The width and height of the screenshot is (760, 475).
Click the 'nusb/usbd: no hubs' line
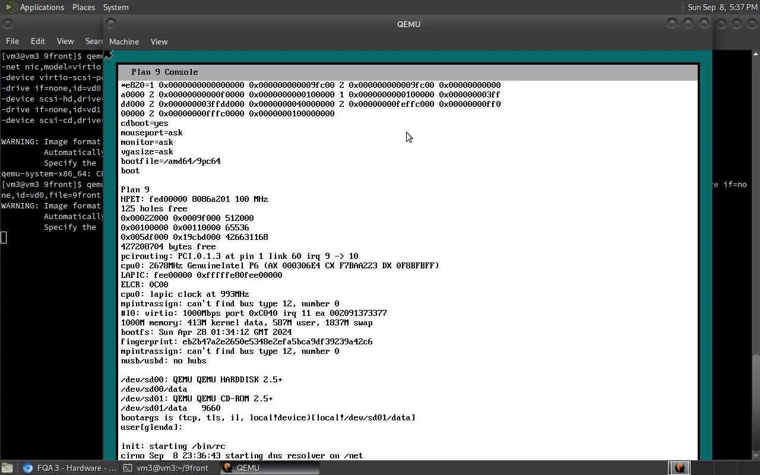(x=163, y=360)
